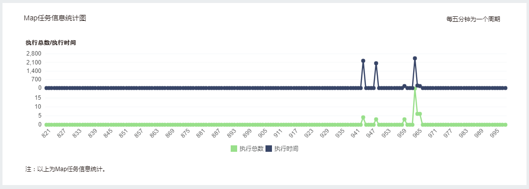
Task: Click the footnote about Map任务信息统计
Action: [66, 169]
